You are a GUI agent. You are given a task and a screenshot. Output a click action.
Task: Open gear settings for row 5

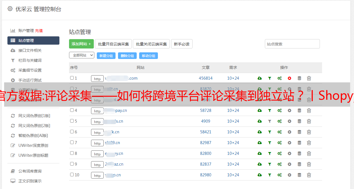[279, 121]
